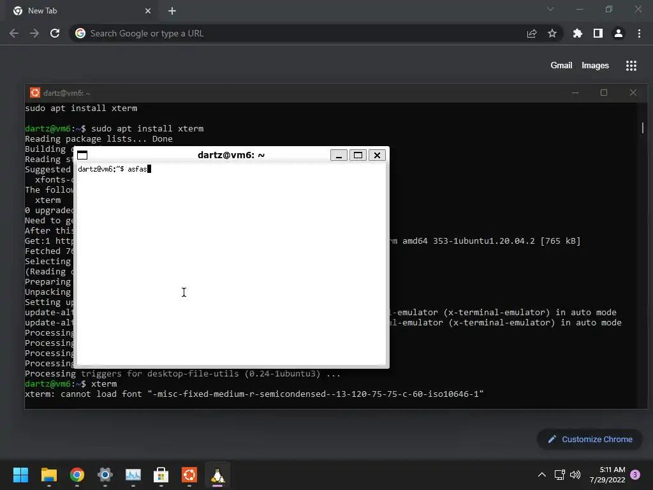This screenshot has height=490, width=653.
Task: Open Microsoft Store from the taskbar
Action: 161,475
